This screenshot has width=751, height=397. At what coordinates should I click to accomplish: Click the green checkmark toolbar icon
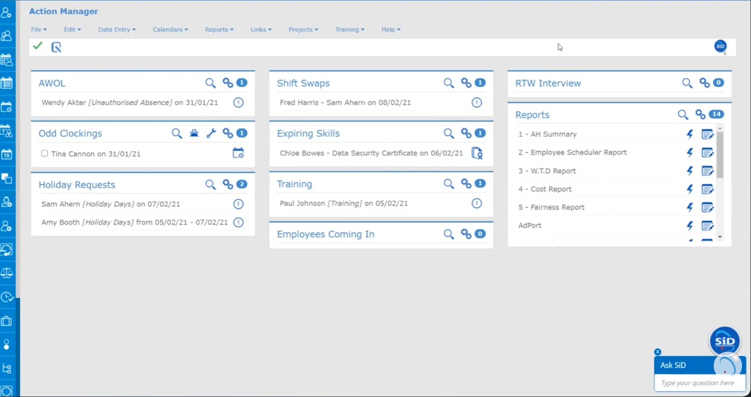click(38, 46)
